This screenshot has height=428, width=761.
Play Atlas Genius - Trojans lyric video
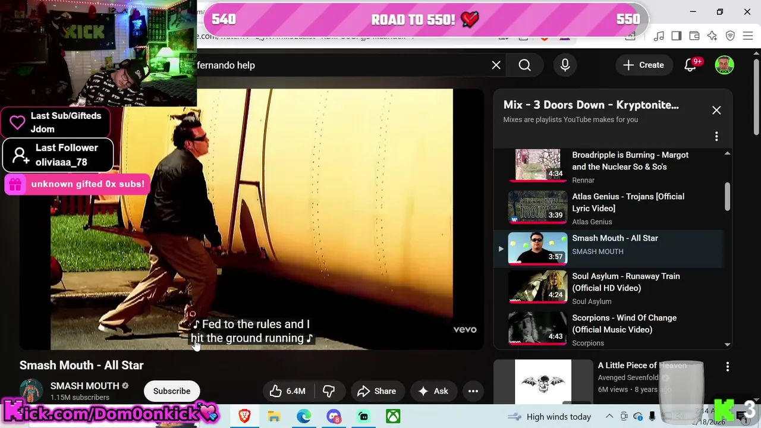pos(628,203)
